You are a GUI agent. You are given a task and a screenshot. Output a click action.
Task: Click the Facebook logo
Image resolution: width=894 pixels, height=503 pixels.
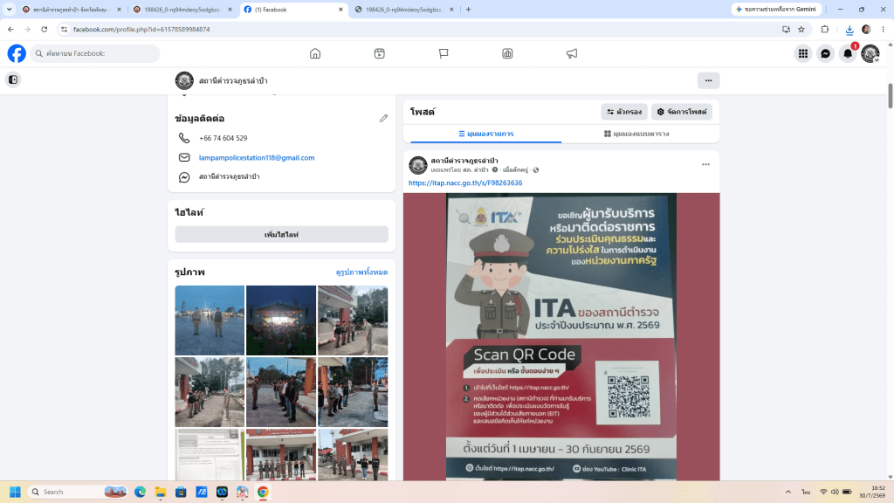point(17,53)
